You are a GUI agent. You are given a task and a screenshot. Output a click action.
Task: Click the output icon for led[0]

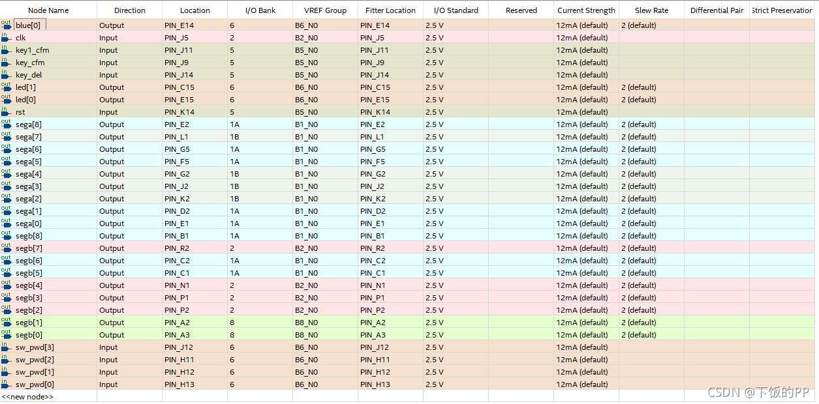(x=7, y=100)
